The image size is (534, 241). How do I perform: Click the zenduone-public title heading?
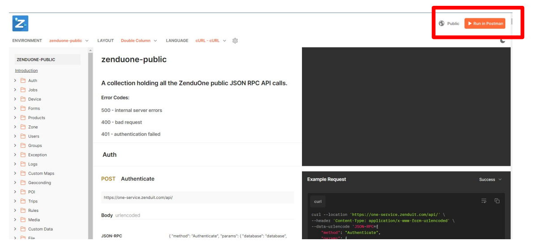coord(134,60)
